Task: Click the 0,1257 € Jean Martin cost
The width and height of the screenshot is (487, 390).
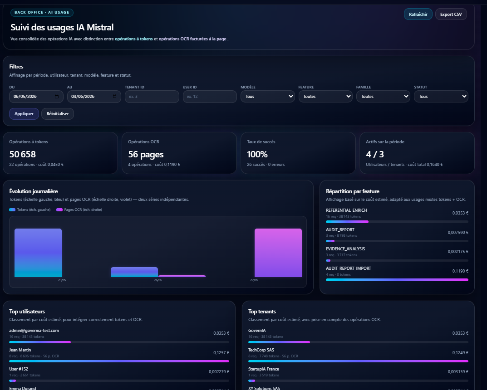Action: point(221,353)
